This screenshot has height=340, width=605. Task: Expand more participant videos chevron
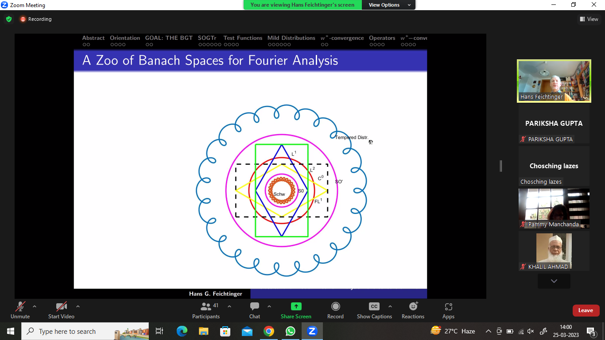pyautogui.click(x=554, y=281)
